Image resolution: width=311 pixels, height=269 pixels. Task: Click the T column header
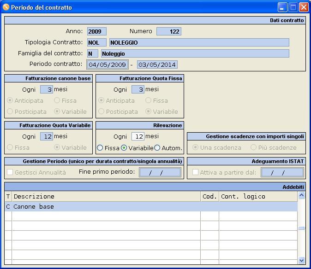pyautogui.click(x=8, y=196)
